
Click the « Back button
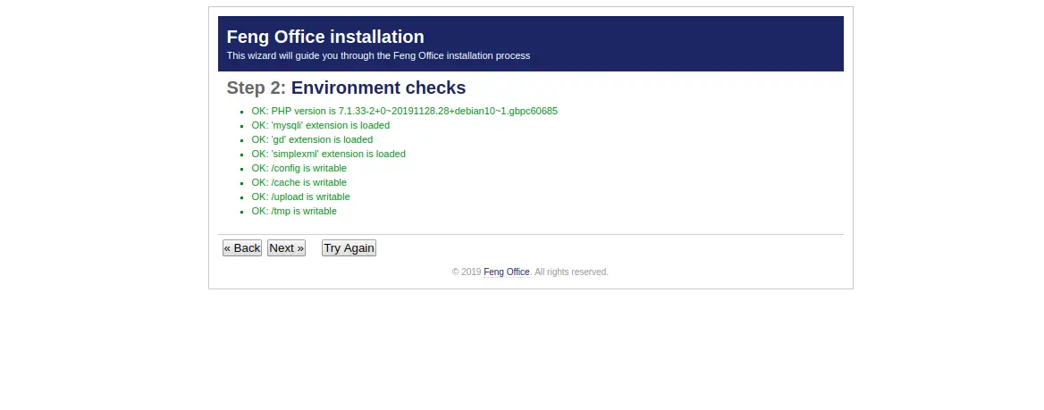[241, 248]
